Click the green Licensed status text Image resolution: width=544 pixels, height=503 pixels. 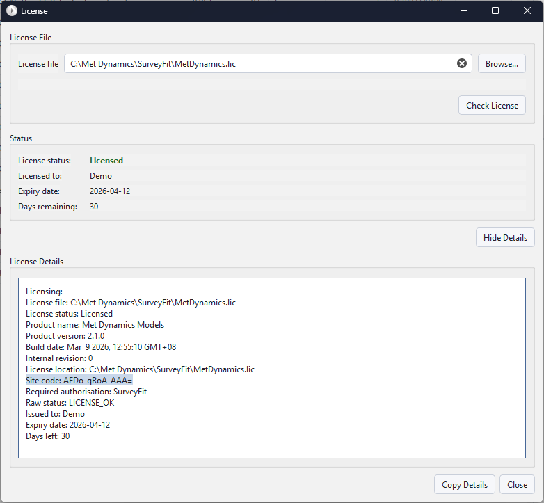point(106,161)
